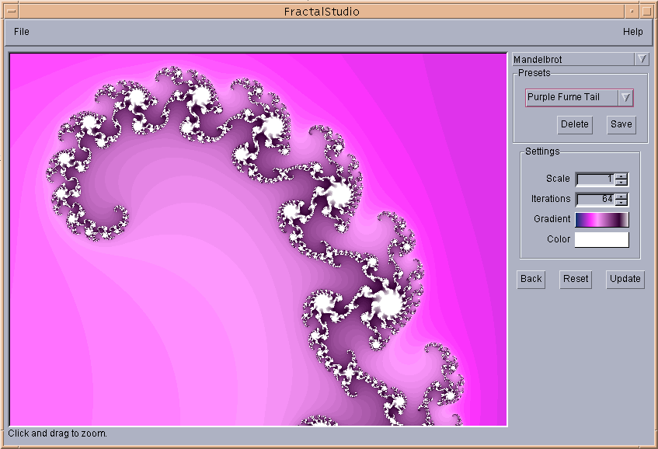Delete the current preset
The height and width of the screenshot is (449, 658).
coord(573,124)
